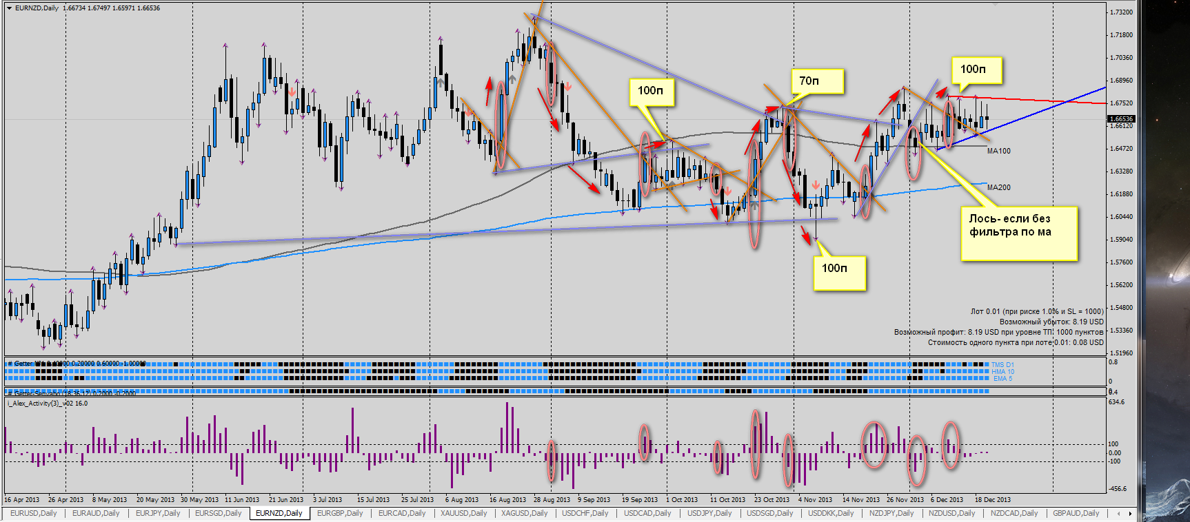Open the USDCAD,Daily chart tab
1190x522 pixels.
647,513
